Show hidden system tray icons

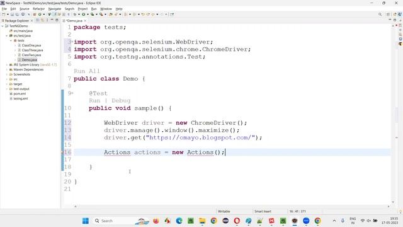click(x=334, y=221)
